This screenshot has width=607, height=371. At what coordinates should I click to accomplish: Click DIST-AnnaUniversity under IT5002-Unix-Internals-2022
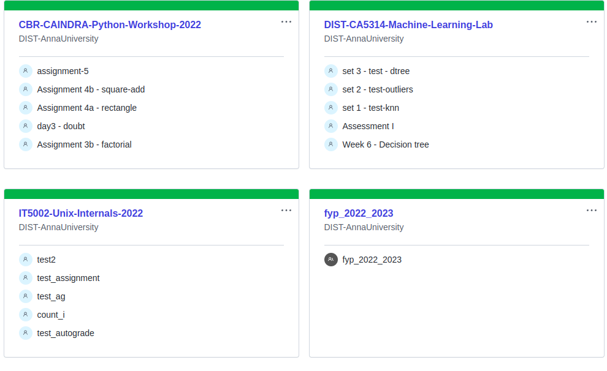click(x=58, y=227)
